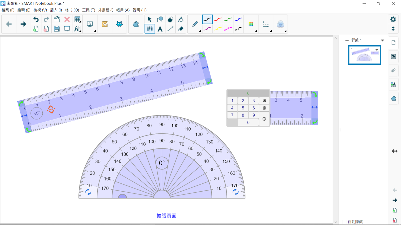Screen dimensions: 401x225
Task: Open the Insert table tool
Action: click(x=77, y=19)
